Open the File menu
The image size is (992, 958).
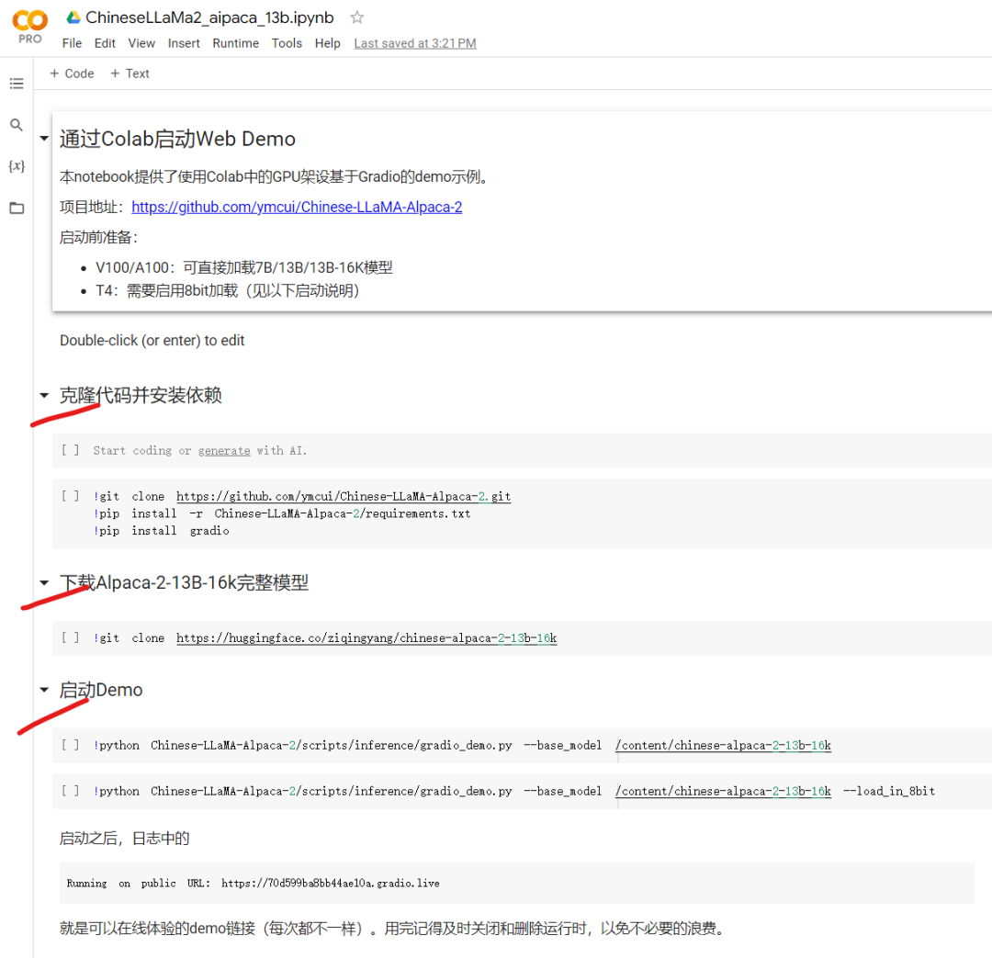coord(72,43)
